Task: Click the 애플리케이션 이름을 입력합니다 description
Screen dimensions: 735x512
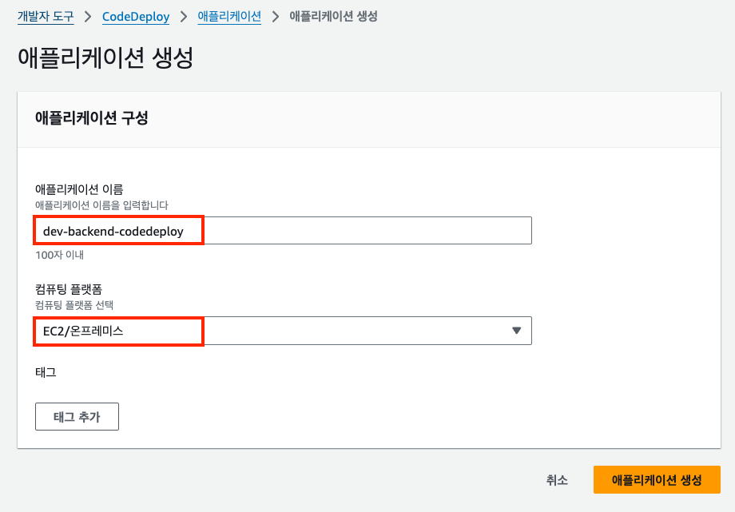Action: click(101, 205)
